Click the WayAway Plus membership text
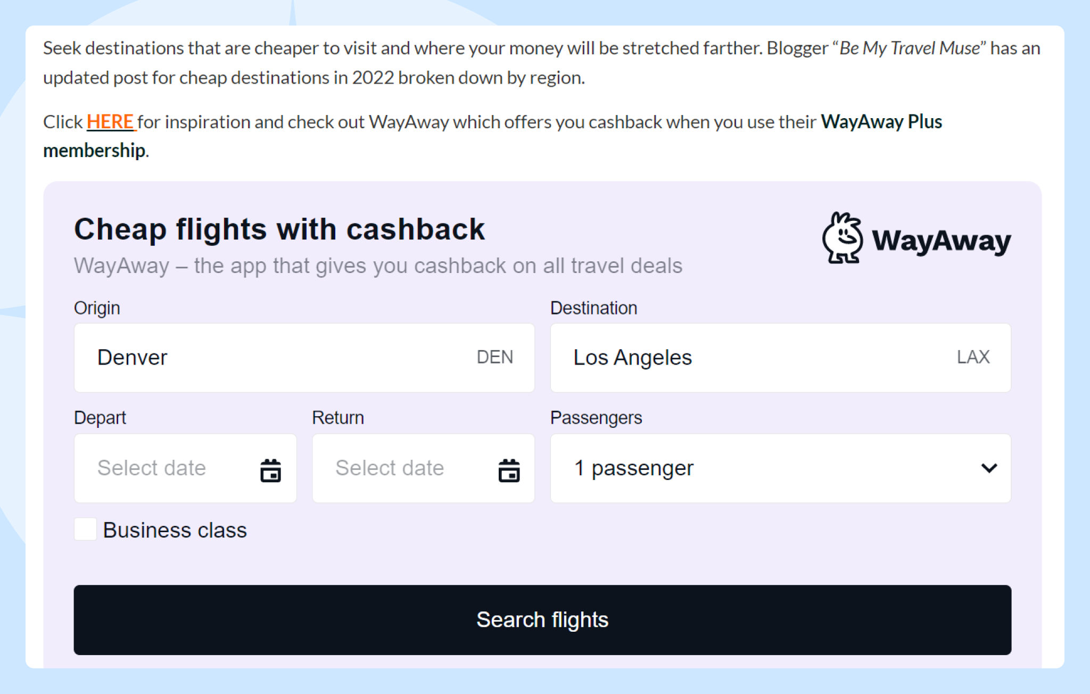This screenshot has width=1090, height=694. click(881, 122)
